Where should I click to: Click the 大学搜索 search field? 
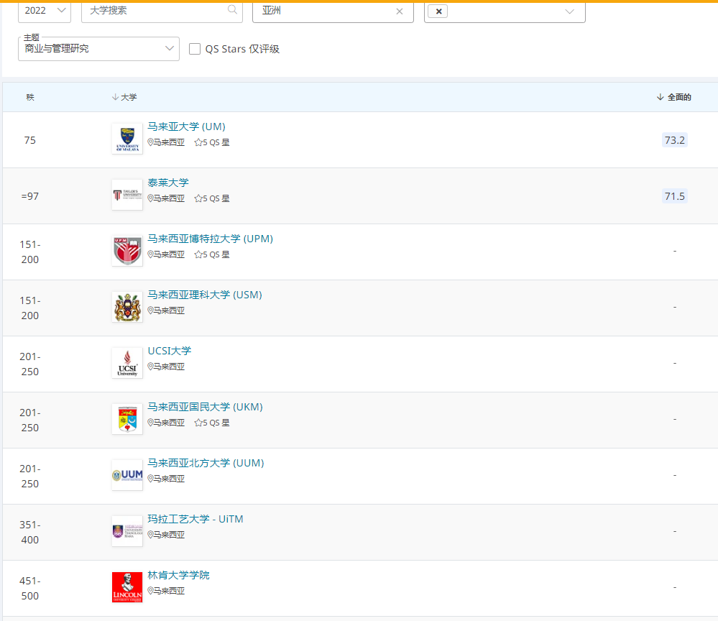pyautogui.click(x=155, y=11)
